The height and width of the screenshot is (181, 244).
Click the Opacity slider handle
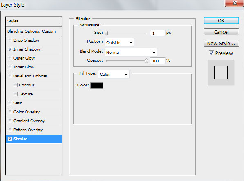point(146,61)
